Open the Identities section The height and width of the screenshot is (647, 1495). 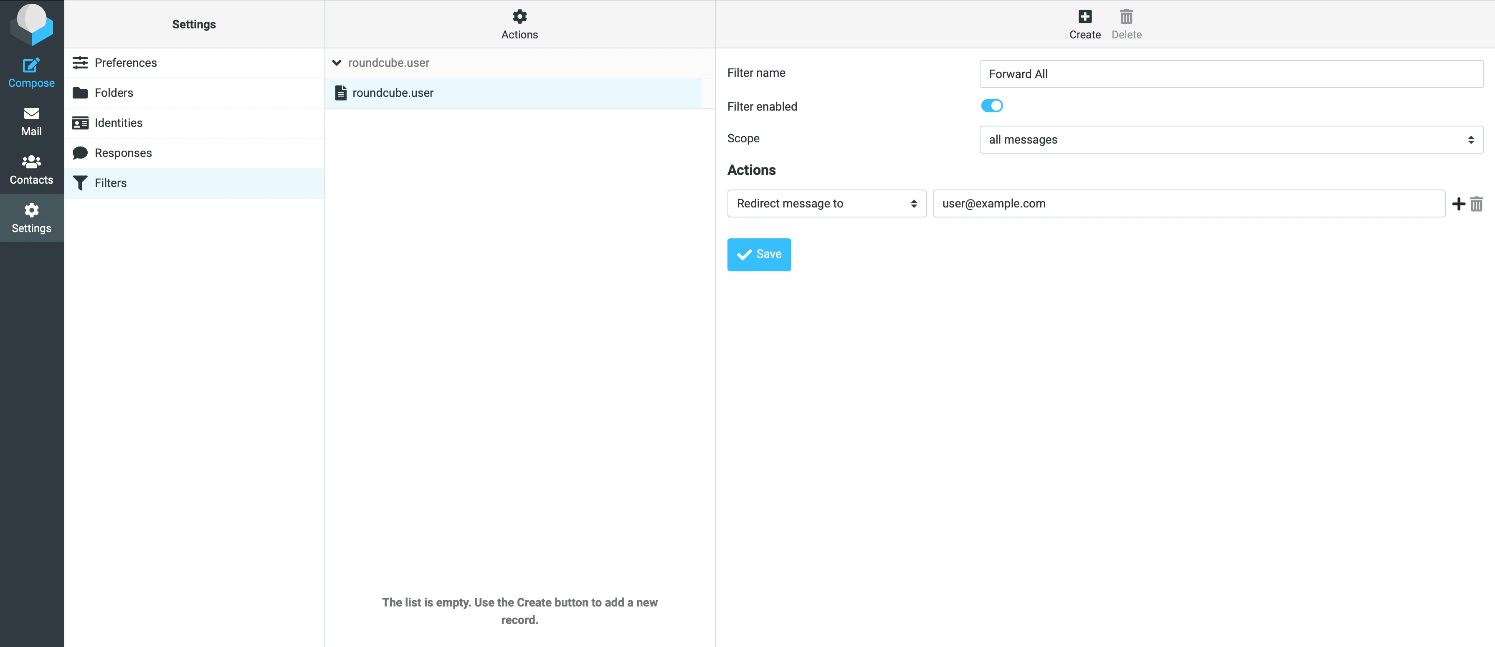click(x=119, y=123)
